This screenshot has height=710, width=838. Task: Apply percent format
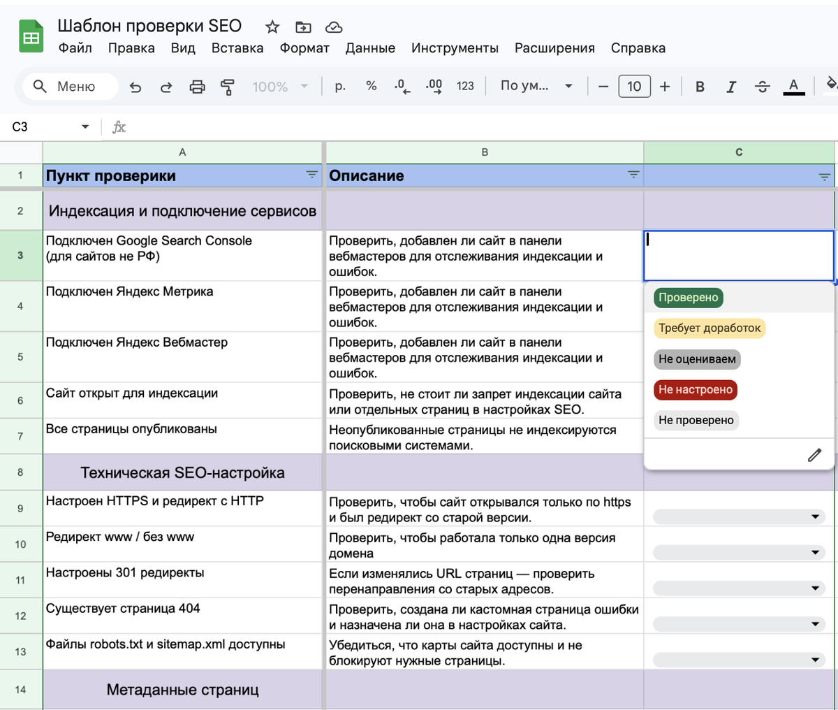click(372, 86)
